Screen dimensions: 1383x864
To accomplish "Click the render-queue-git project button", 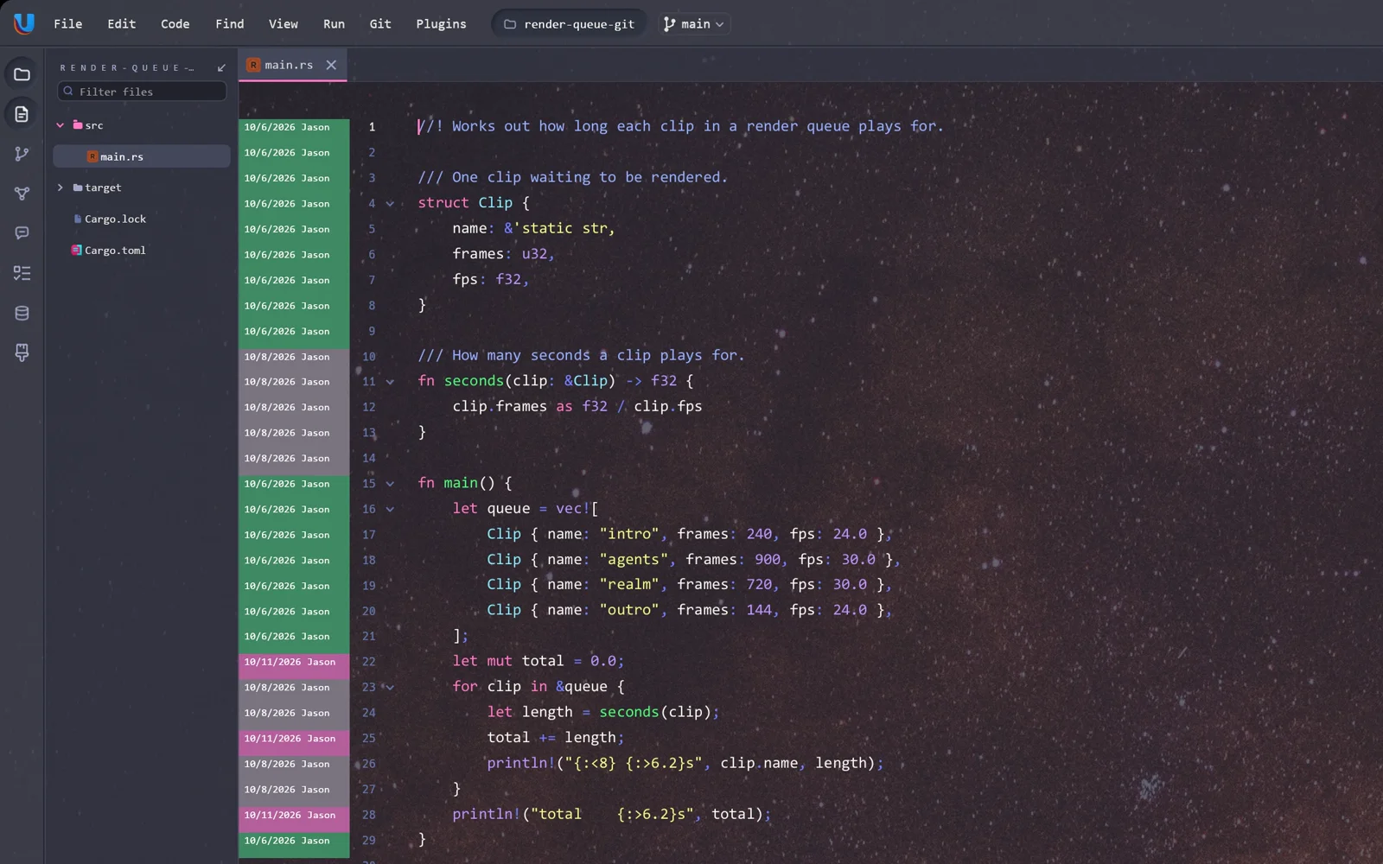I will click(x=569, y=24).
